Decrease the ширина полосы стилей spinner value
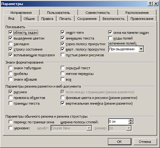This screenshot has width=160, height=148. pos(131,123)
